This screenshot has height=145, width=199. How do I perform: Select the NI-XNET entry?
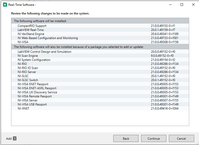tap(24, 108)
